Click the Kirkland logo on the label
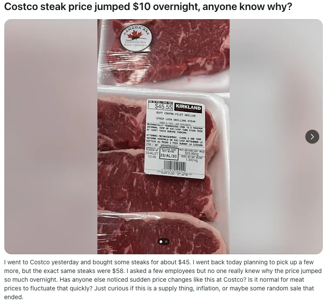This screenshot has height=300, width=331. (188, 107)
